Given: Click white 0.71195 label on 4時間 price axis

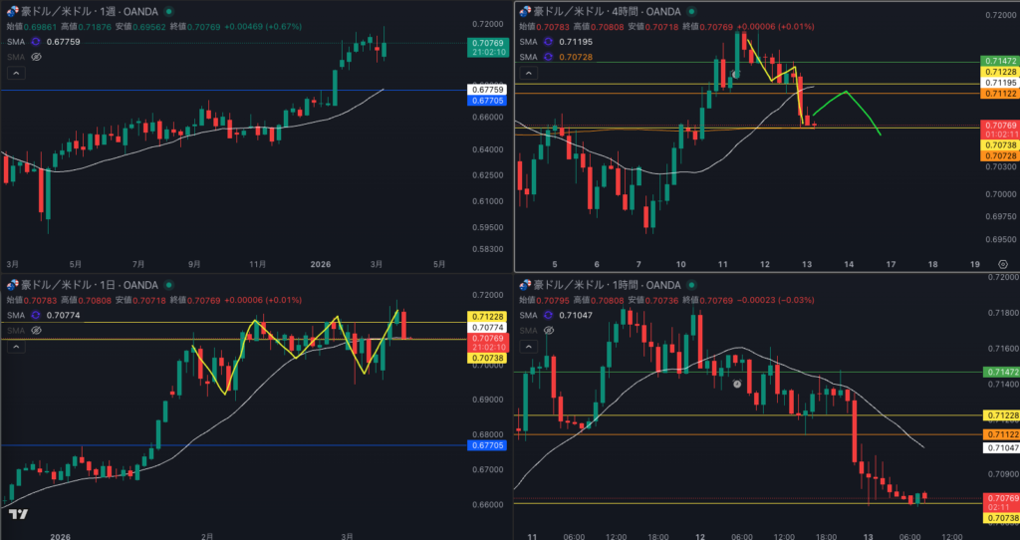Looking at the screenshot, I should coord(1000,83).
